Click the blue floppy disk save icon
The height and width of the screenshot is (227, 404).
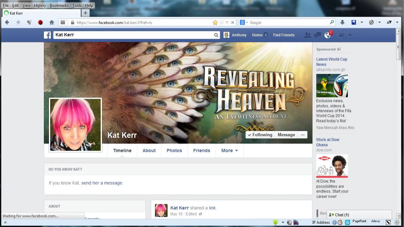coord(354,22)
